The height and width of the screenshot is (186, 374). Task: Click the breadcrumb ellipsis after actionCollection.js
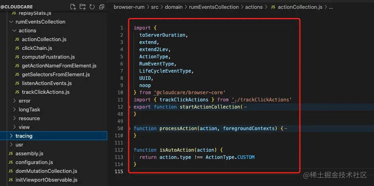(x=331, y=8)
